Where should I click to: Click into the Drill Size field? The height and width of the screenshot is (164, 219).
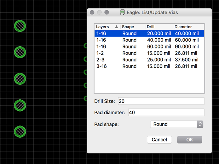pos(161,101)
